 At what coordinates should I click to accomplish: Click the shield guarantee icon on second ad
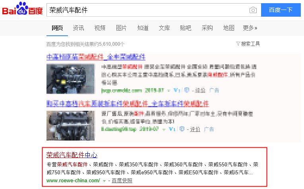coord(182,129)
